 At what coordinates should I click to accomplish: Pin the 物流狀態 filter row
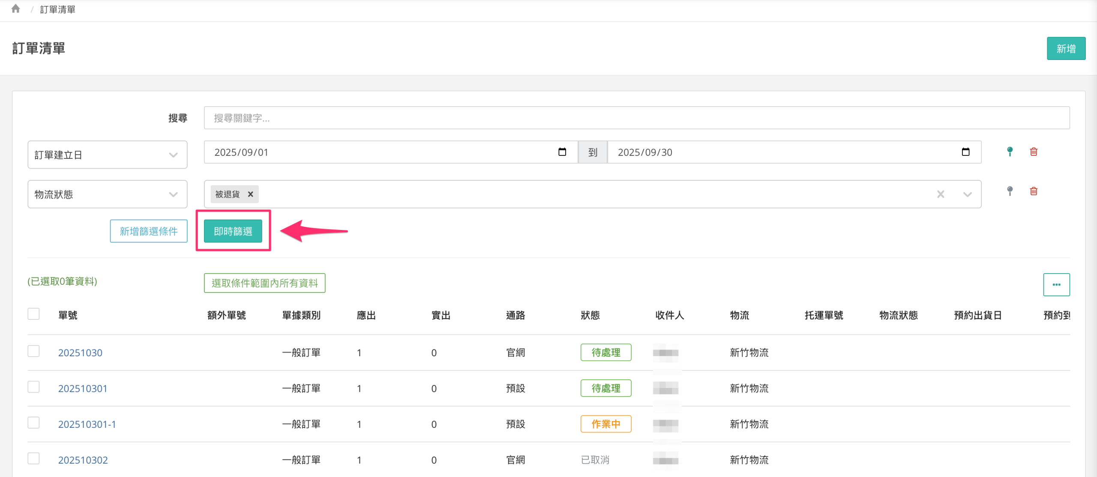(1010, 191)
